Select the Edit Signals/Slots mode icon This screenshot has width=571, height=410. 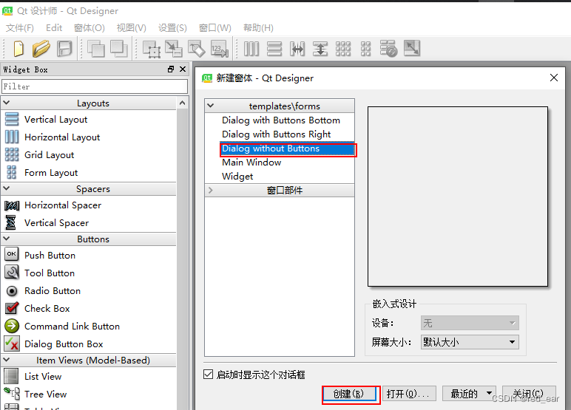[174, 49]
